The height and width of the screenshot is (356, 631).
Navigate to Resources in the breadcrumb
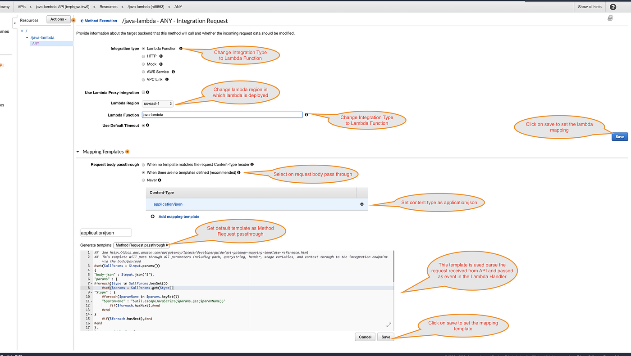pyautogui.click(x=108, y=7)
